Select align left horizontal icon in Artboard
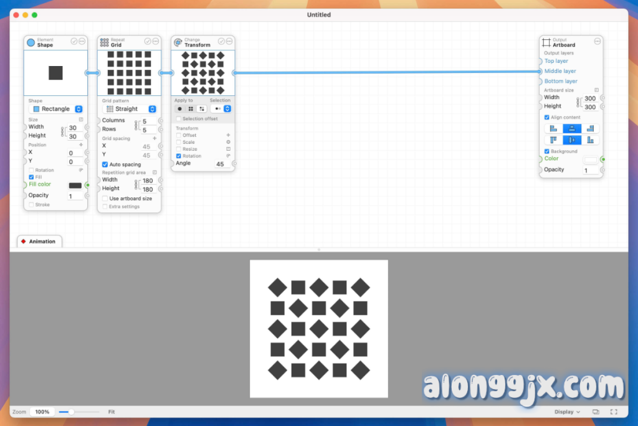 [553, 129]
